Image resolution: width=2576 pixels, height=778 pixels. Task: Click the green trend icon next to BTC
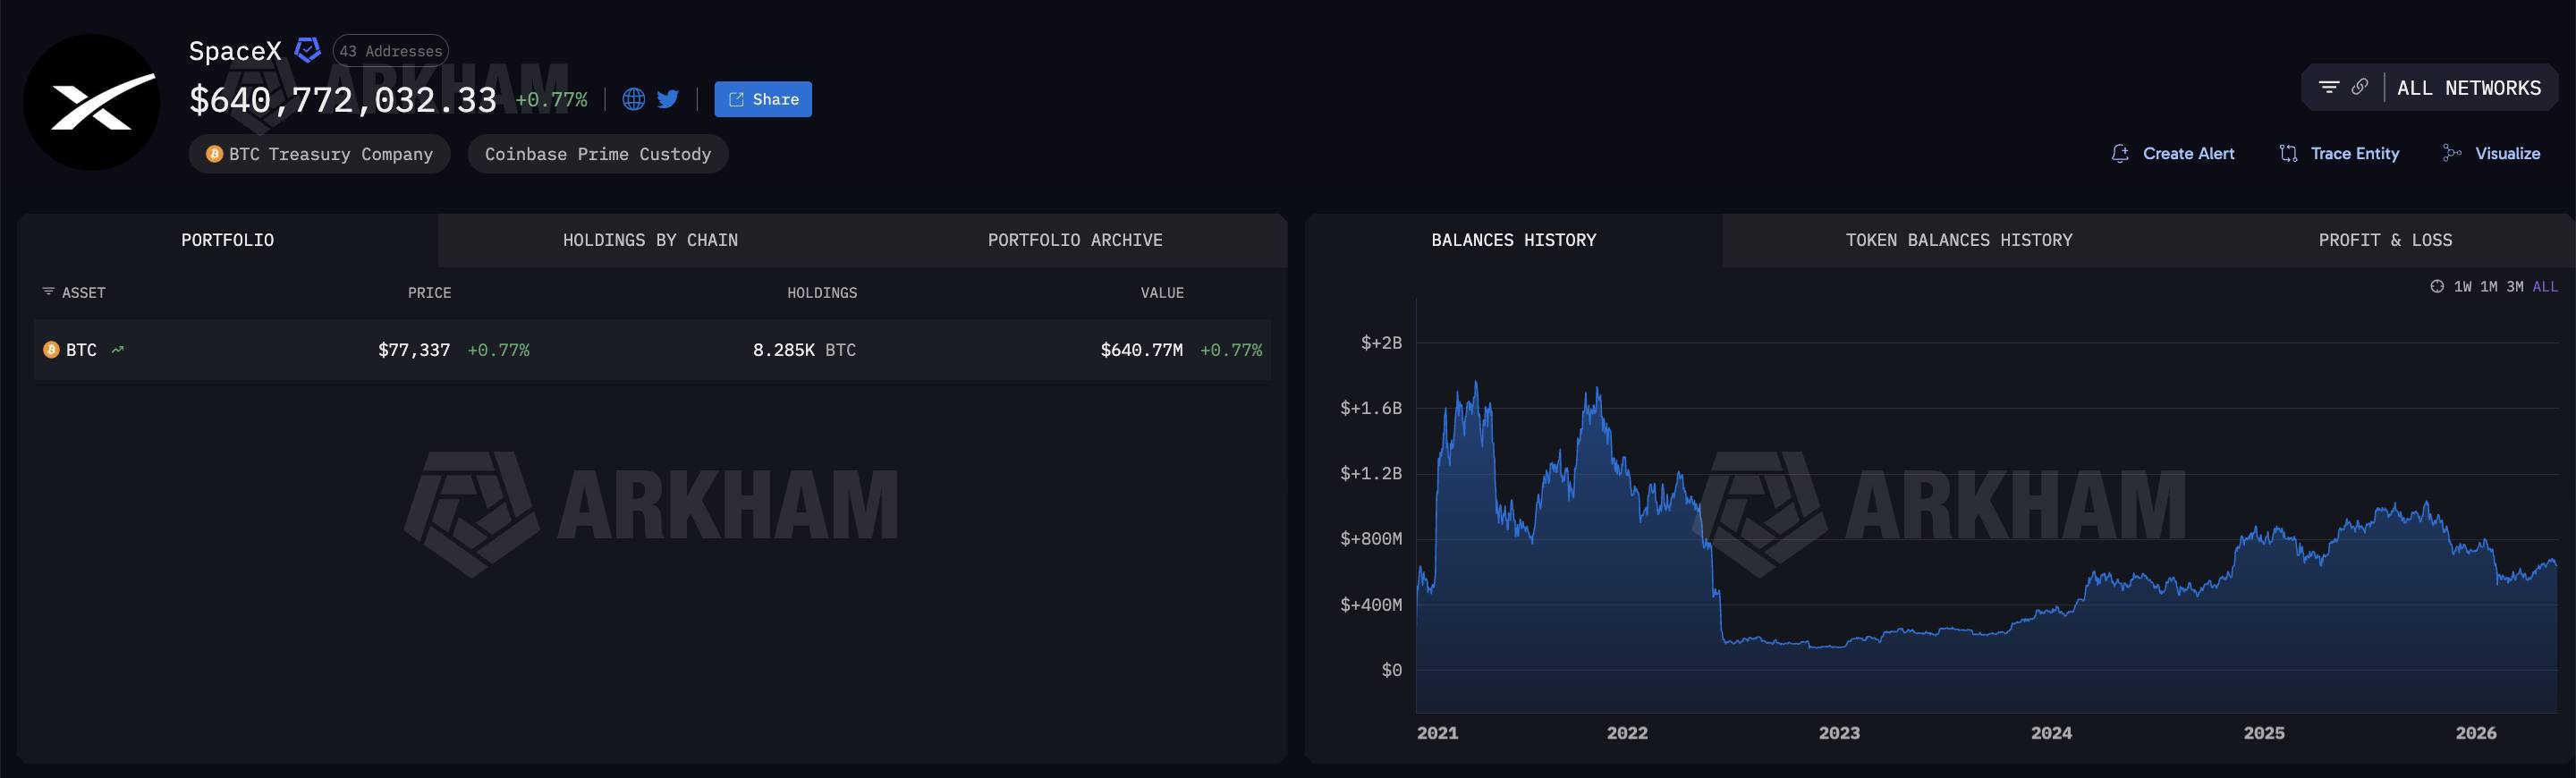pos(118,350)
